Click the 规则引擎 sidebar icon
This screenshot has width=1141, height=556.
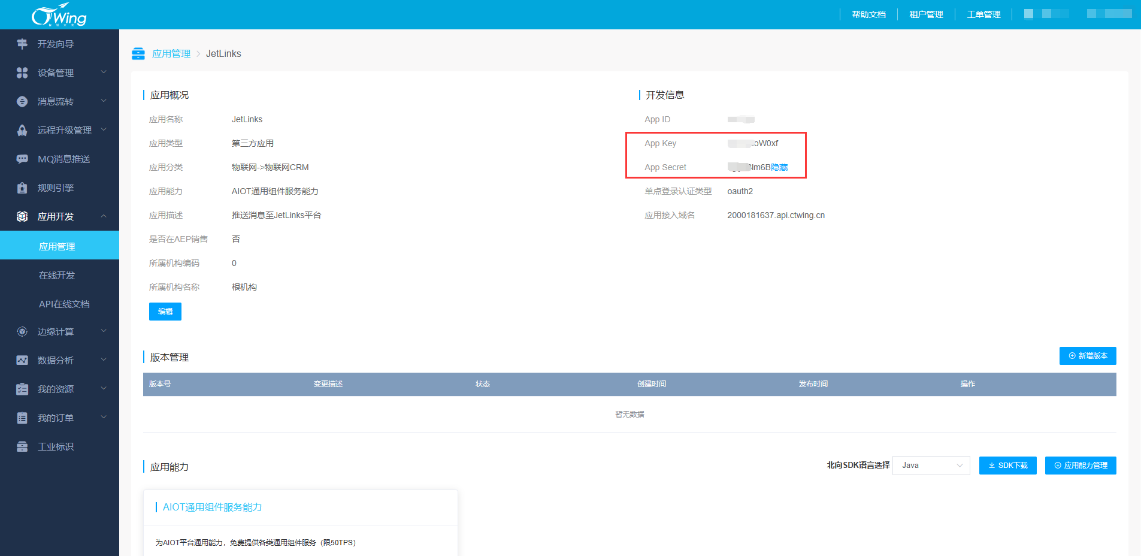click(x=22, y=188)
